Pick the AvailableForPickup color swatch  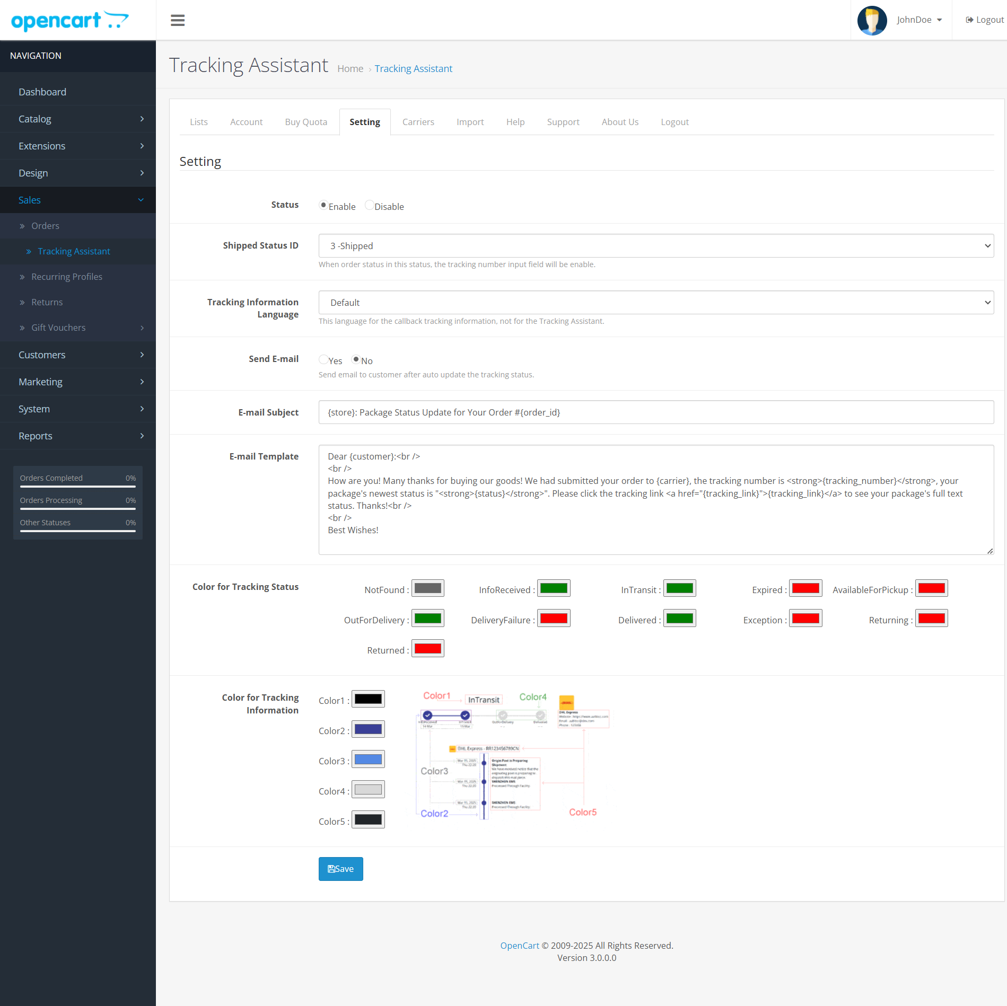932,588
